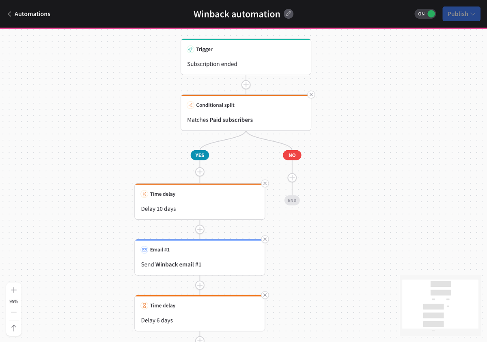Image resolution: width=487 pixels, height=342 pixels.
Task: Add a step below the Trigger node
Action: [x=246, y=84]
